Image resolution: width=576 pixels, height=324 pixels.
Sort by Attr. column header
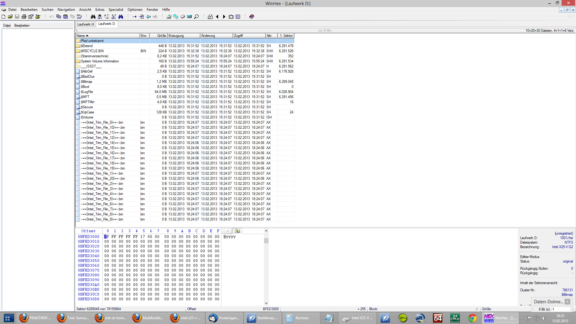pyautogui.click(x=271, y=36)
